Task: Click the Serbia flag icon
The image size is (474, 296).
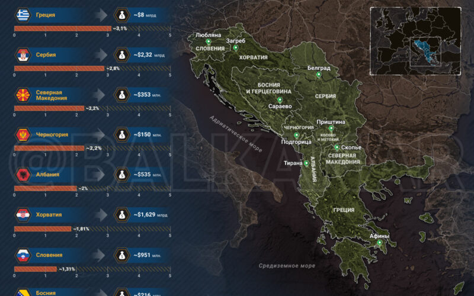Action: (x=23, y=54)
